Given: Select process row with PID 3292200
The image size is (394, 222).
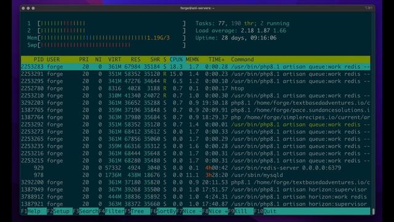Looking at the screenshot, I should pos(196,183).
